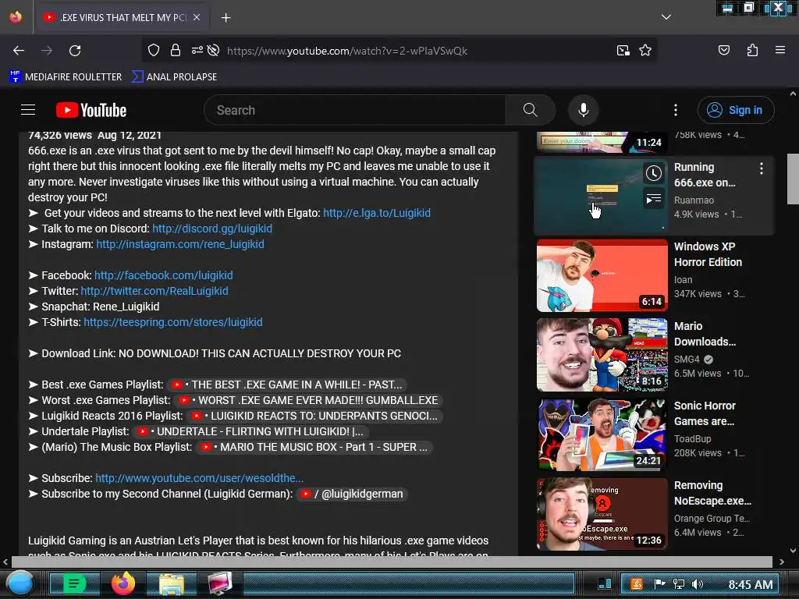The height and width of the screenshot is (599, 799).
Task: Open the twitter.com/RealLuigikid link
Action: (x=154, y=292)
